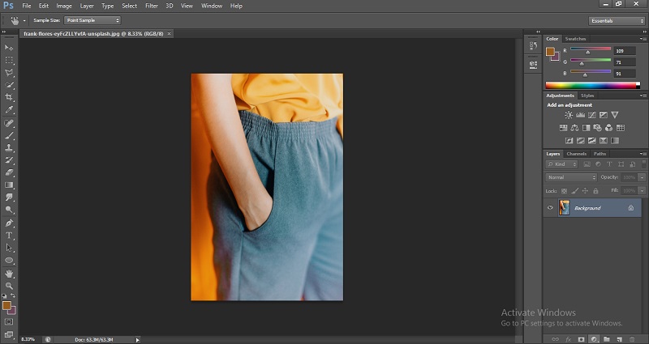
Task: Select the Clone Stamp tool
Action: tap(9, 147)
